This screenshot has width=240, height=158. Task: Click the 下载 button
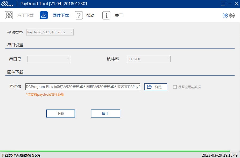point(61,114)
